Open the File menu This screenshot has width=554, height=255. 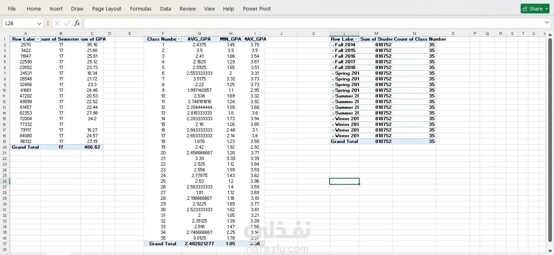(x=12, y=9)
